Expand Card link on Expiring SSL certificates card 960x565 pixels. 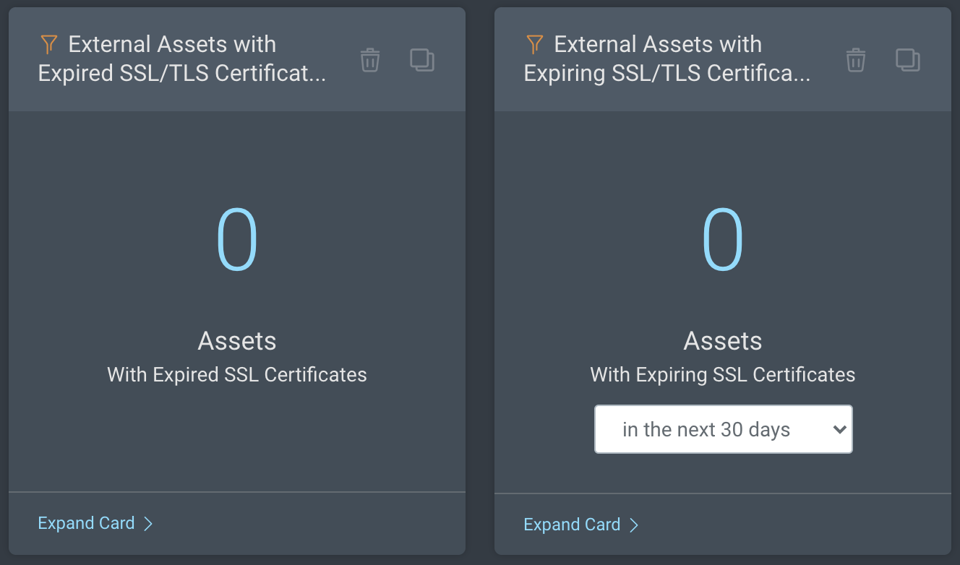click(573, 525)
